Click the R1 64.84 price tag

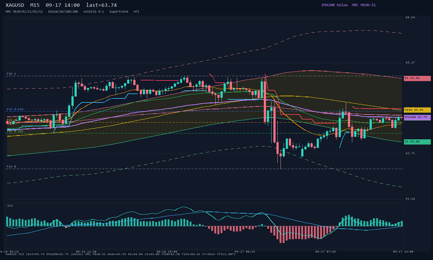pos(417,78)
